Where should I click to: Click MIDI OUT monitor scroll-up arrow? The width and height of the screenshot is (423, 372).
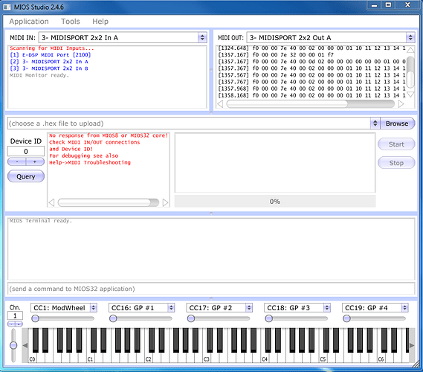point(410,50)
